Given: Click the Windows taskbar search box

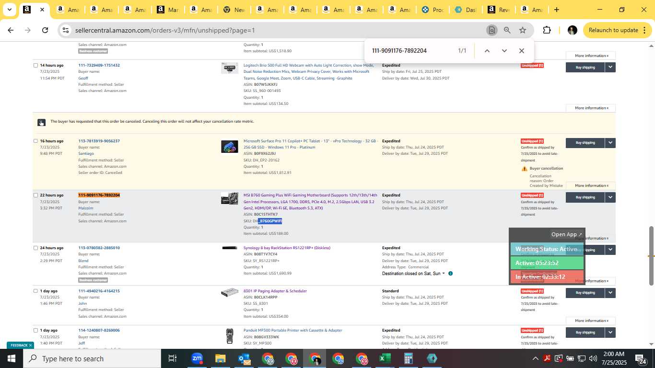Looking at the screenshot, I should point(92,358).
